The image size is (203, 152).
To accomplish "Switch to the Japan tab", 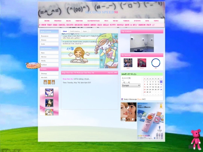I will [x=85, y=31].
